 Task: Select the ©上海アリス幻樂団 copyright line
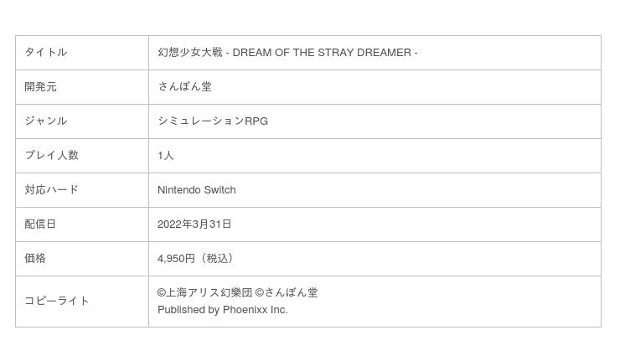(x=204, y=292)
